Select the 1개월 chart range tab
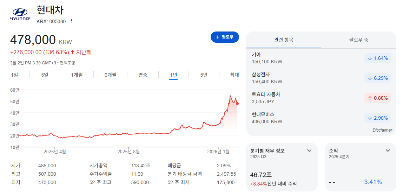Screen dimensions: 403x196 77,75
